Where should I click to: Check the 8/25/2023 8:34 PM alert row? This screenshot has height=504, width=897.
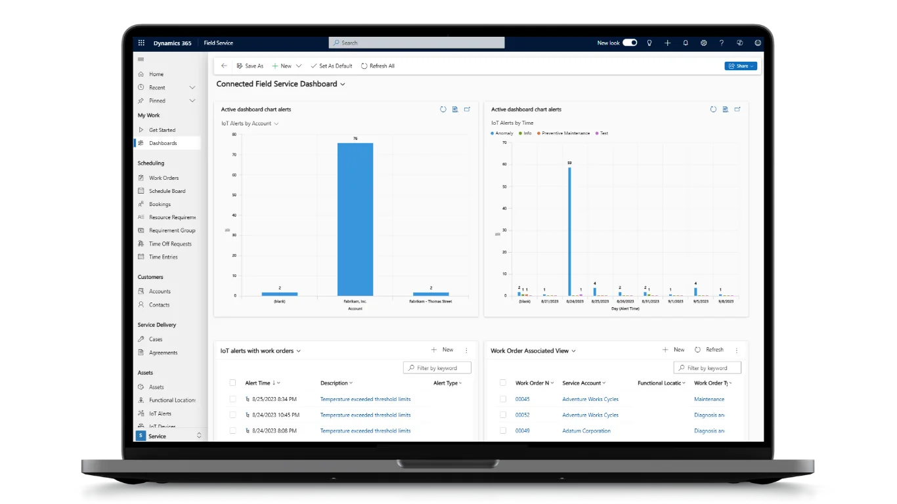232,399
